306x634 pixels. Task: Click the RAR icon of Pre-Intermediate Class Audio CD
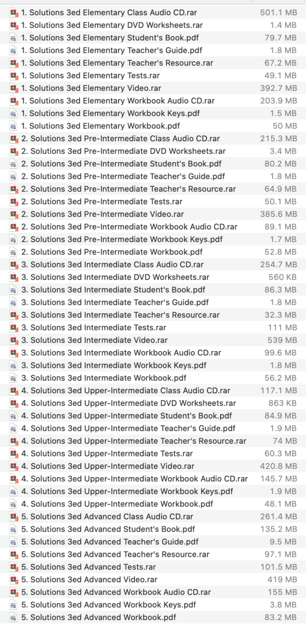pyautogui.click(x=13, y=138)
